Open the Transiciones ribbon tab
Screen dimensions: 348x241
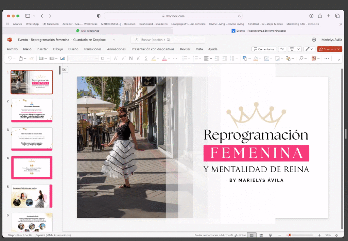click(x=92, y=49)
